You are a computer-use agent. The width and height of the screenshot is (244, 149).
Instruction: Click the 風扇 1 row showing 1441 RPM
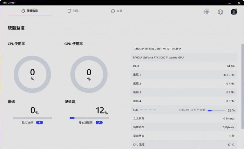coord(184,75)
